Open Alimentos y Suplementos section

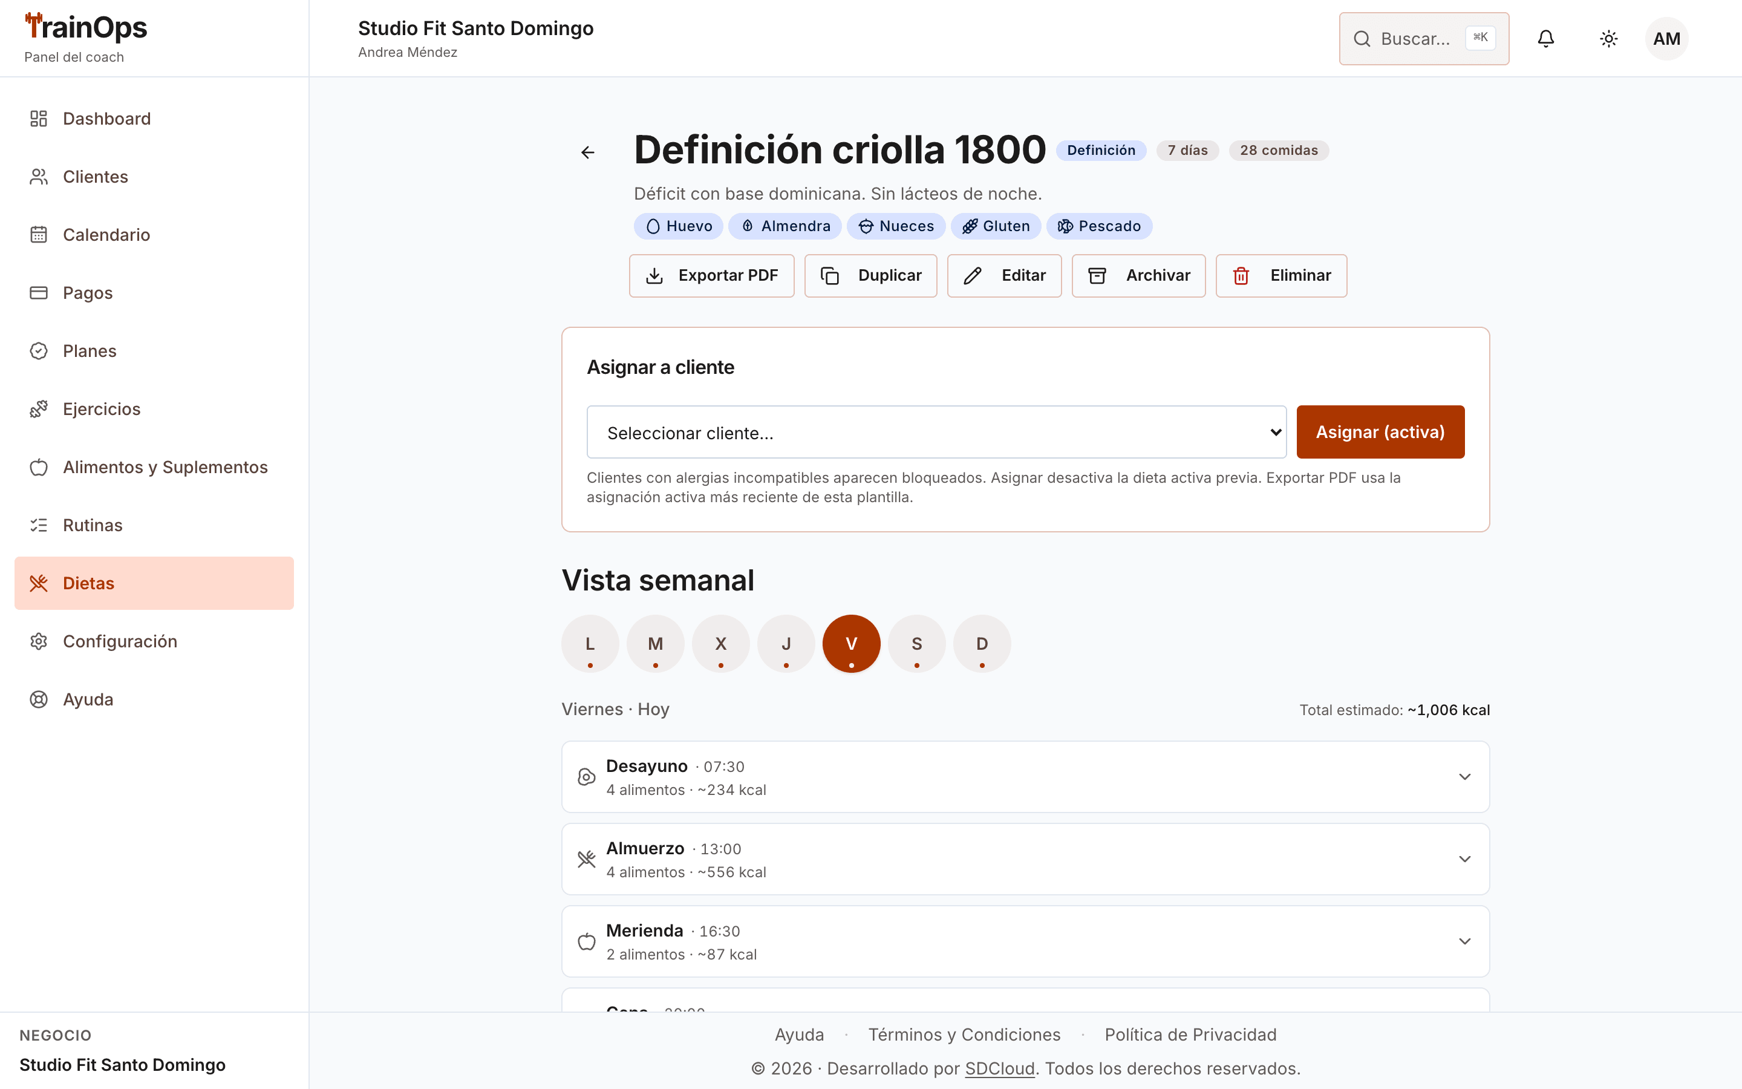coord(154,468)
